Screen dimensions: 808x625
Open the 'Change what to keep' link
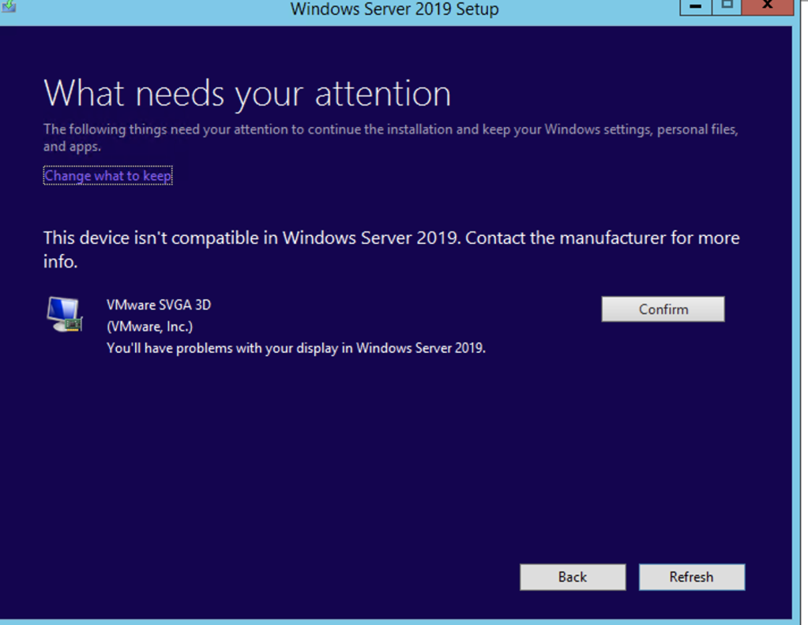click(107, 175)
